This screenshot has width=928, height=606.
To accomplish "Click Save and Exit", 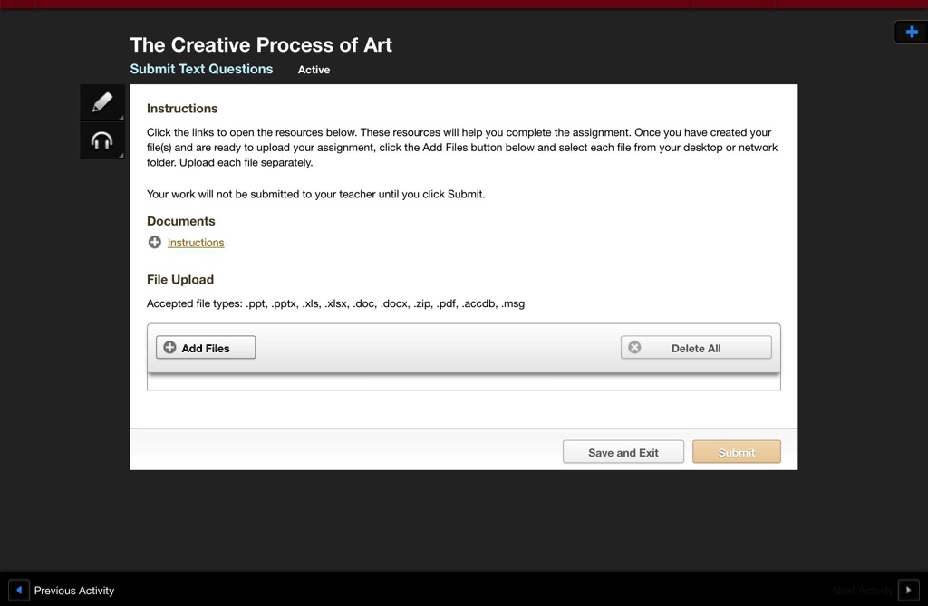I will tap(623, 451).
